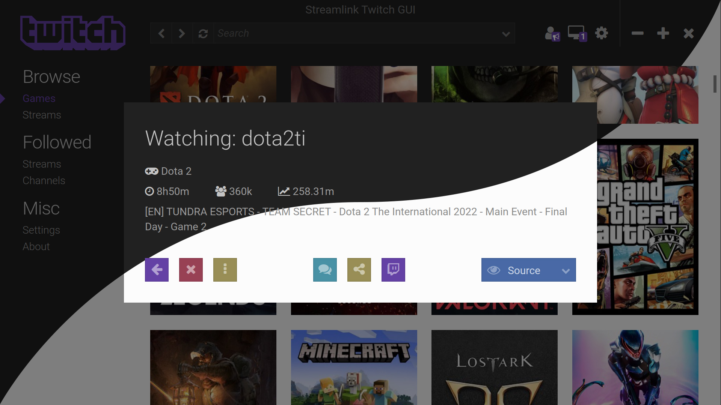Select the Grand Theft Auto V thumbnail
The image size is (721, 405).
tap(647, 227)
